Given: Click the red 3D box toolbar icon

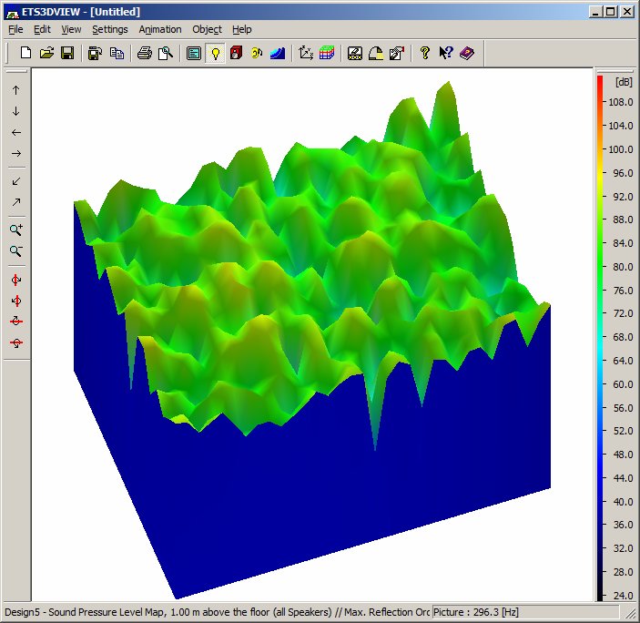Looking at the screenshot, I should (x=236, y=53).
